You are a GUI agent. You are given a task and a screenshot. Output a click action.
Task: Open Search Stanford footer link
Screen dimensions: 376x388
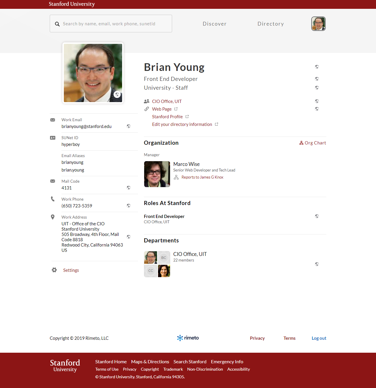point(190,362)
